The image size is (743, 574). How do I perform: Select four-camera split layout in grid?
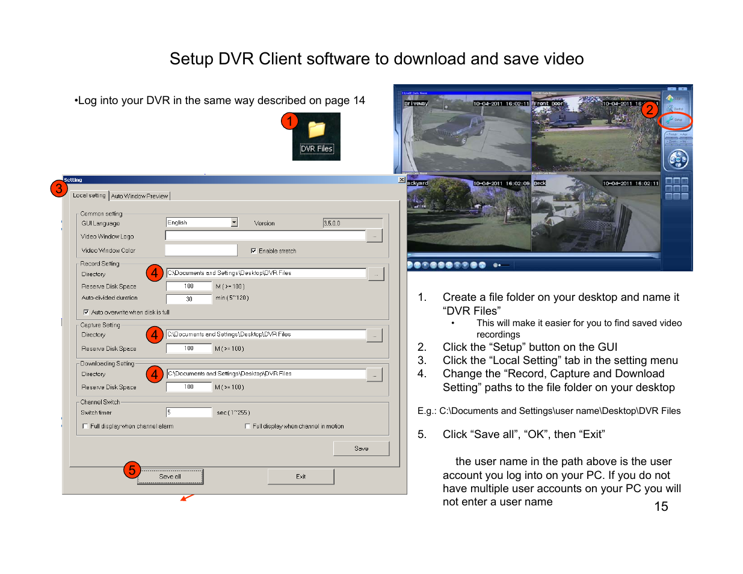[x=677, y=181]
